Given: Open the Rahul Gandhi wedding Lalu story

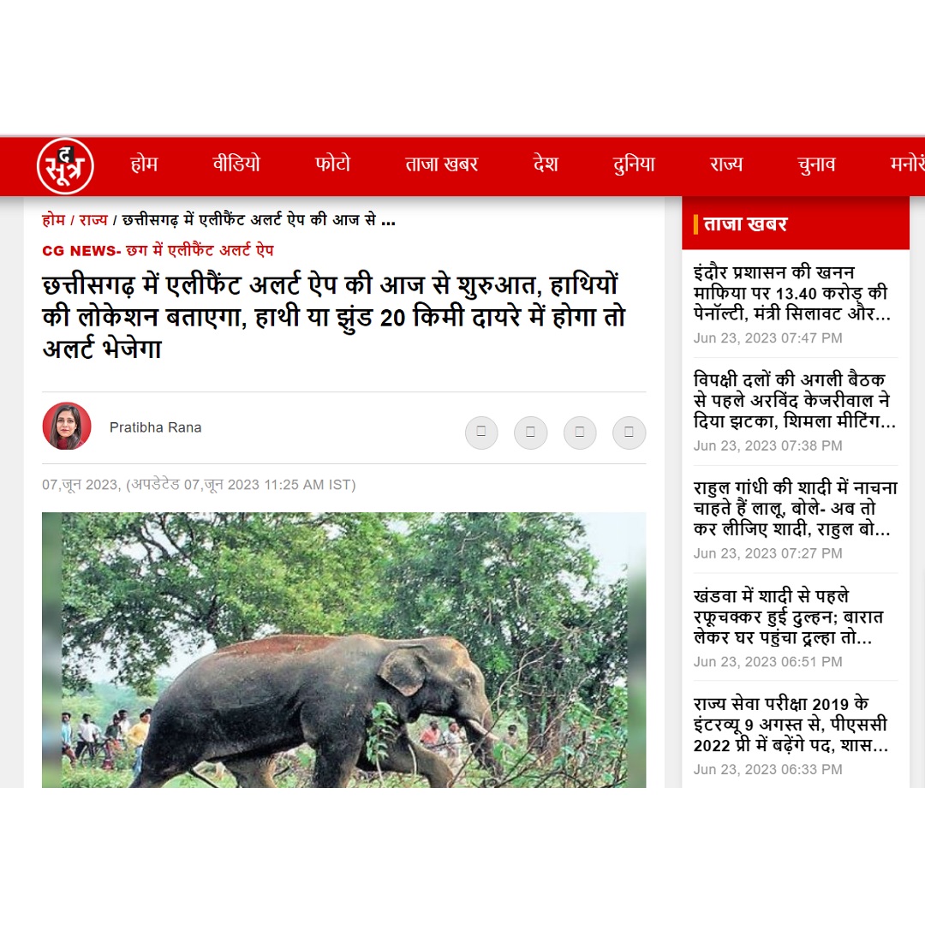Looking at the screenshot, I should pos(795,508).
